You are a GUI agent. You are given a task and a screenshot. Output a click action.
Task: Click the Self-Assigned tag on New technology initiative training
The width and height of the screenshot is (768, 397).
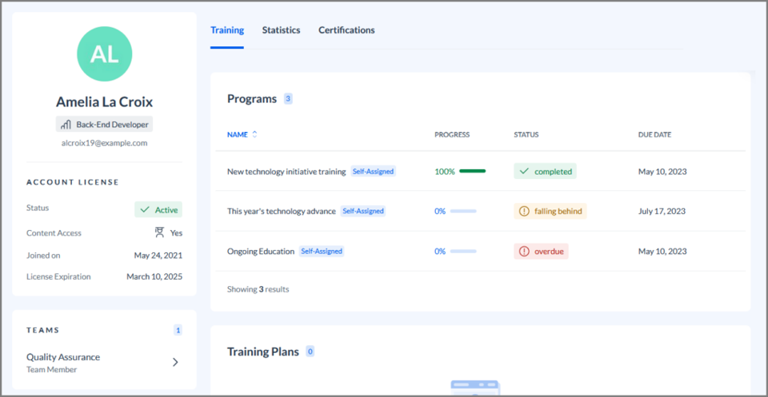pos(374,172)
